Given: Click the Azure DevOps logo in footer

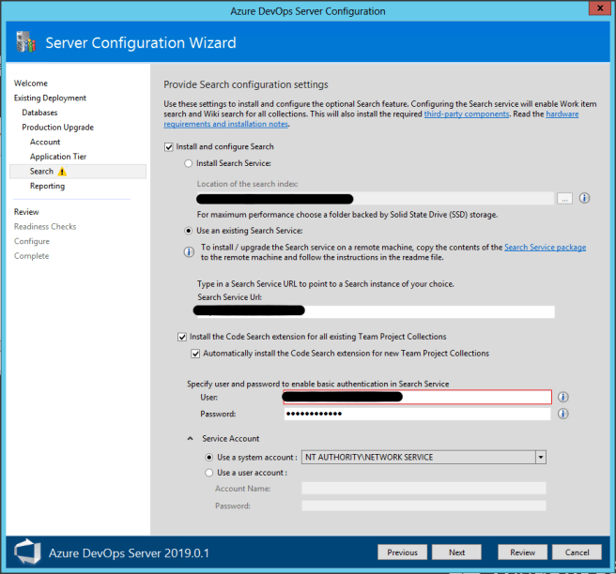Looking at the screenshot, I should [26, 551].
